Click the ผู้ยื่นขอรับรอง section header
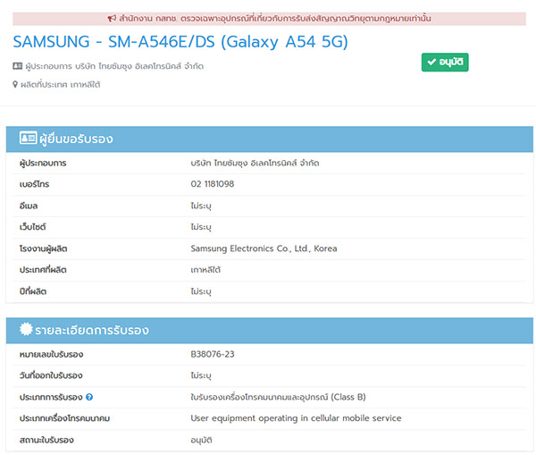536x455 pixels. [x=270, y=139]
